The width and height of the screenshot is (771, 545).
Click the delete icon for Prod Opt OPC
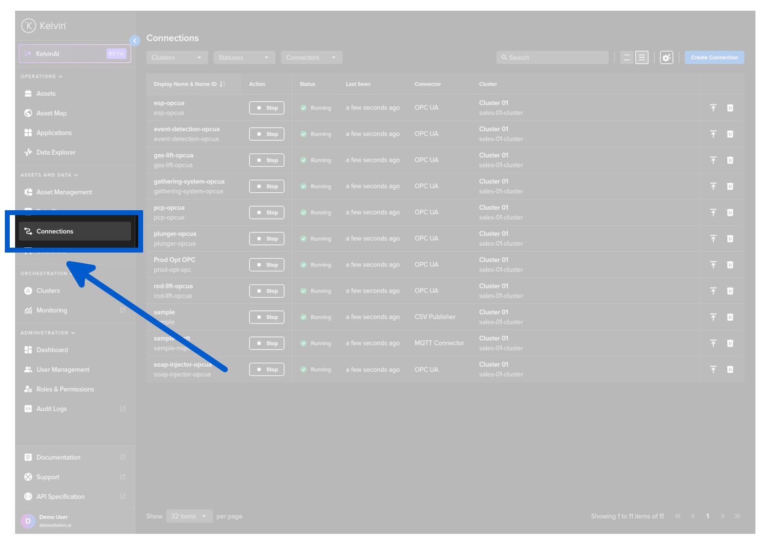(x=730, y=265)
